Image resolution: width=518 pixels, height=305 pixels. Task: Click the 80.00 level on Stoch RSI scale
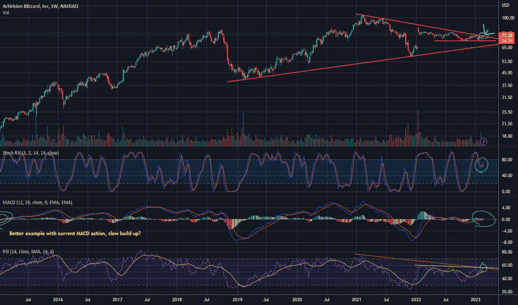(x=507, y=160)
